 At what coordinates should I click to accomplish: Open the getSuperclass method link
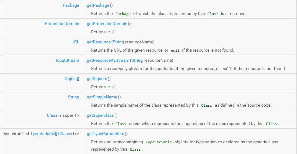[x=100, y=115]
